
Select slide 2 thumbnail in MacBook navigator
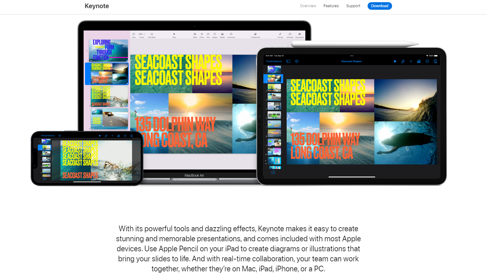point(110,73)
